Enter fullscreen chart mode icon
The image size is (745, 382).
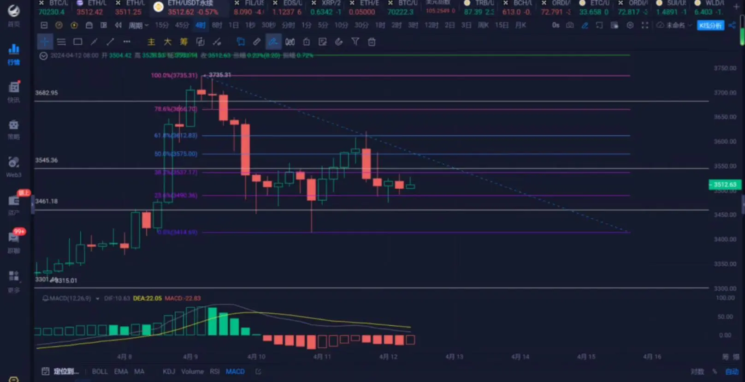pyautogui.click(x=644, y=25)
